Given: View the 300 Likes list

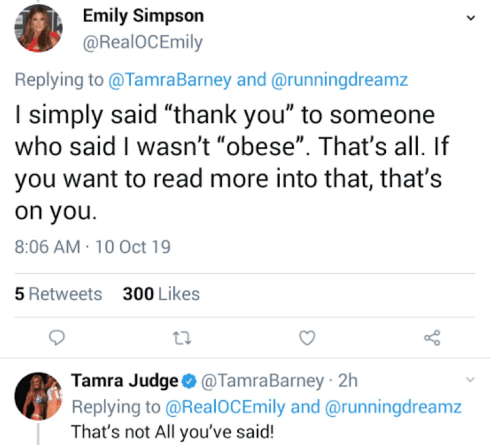Looking at the screenshot, I should point(161,294).
